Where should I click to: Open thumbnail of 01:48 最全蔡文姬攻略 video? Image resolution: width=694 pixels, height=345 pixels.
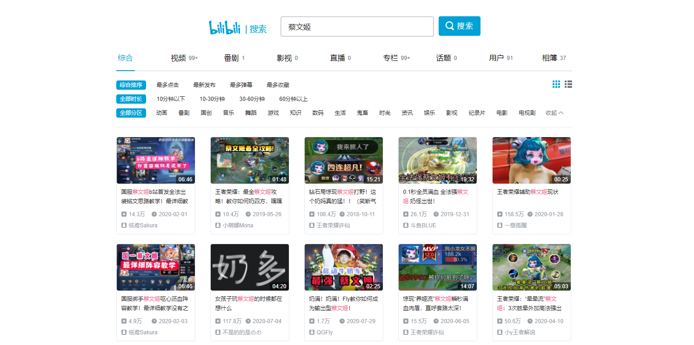point(250,160)
